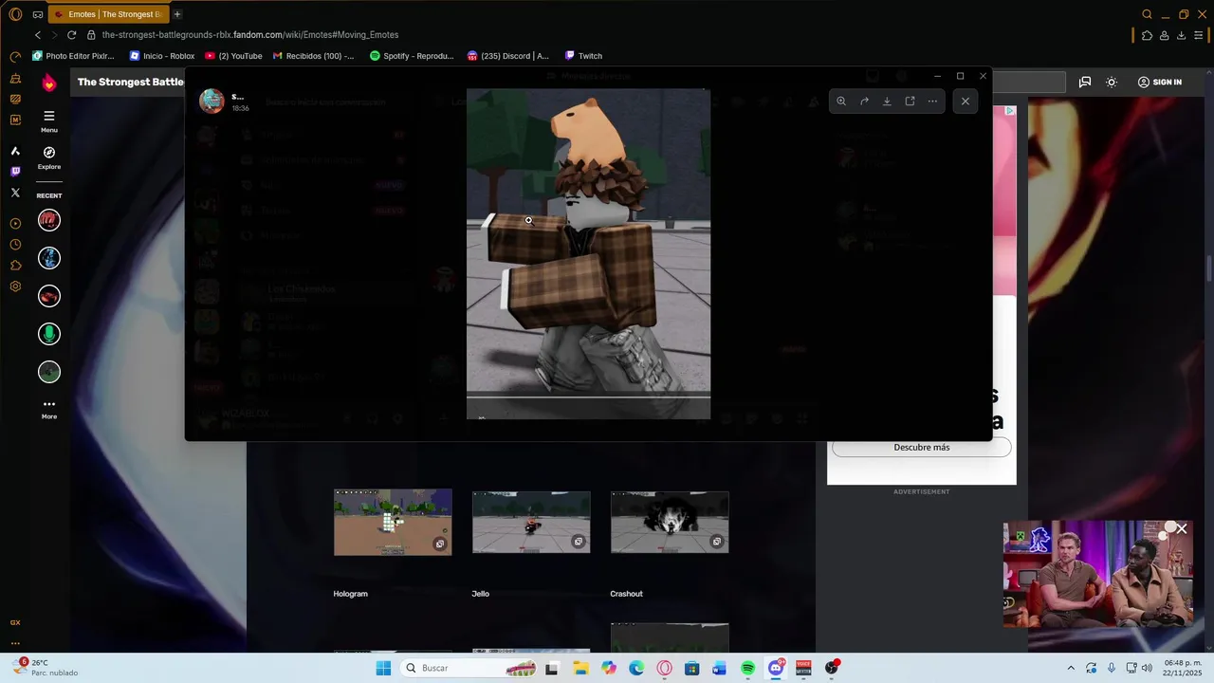Viewport: 1214px width, 683px height.
Task: Open Spotify from the taskbar
Action: coord(747,668)
